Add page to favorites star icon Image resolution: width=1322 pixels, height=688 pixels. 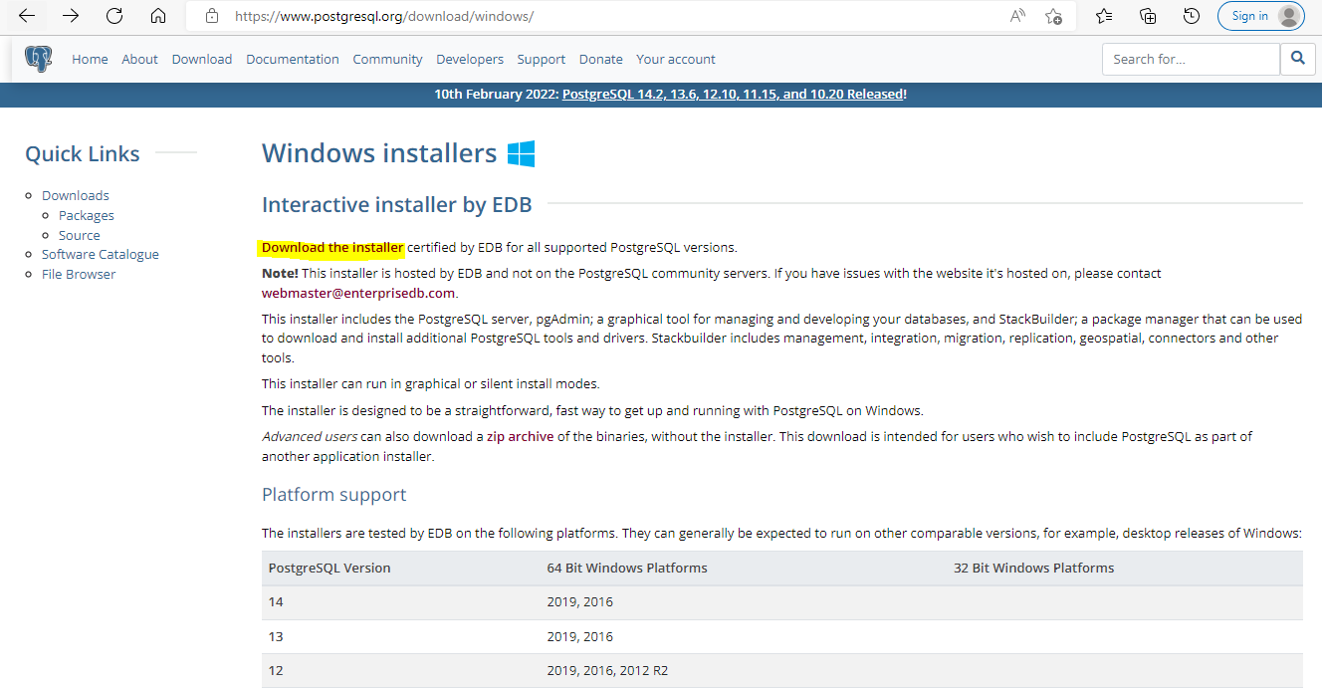(1053, 16)
